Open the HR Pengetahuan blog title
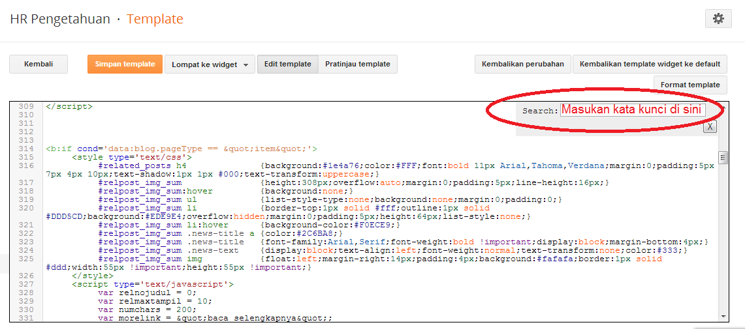745x329 pixels. 60,20
